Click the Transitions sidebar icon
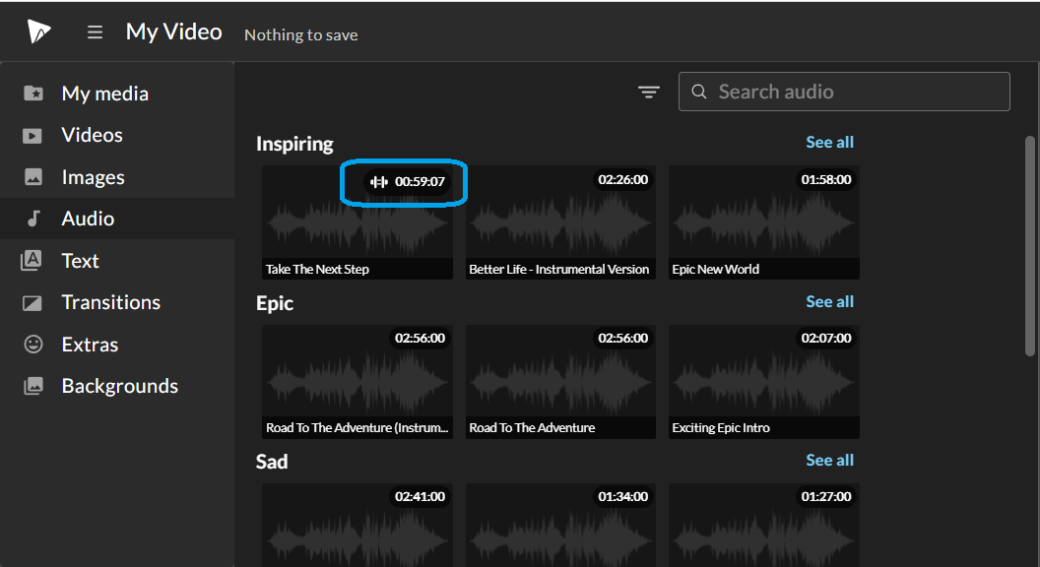The height and width of the screenshot is (567, 1040). (32, 302)
